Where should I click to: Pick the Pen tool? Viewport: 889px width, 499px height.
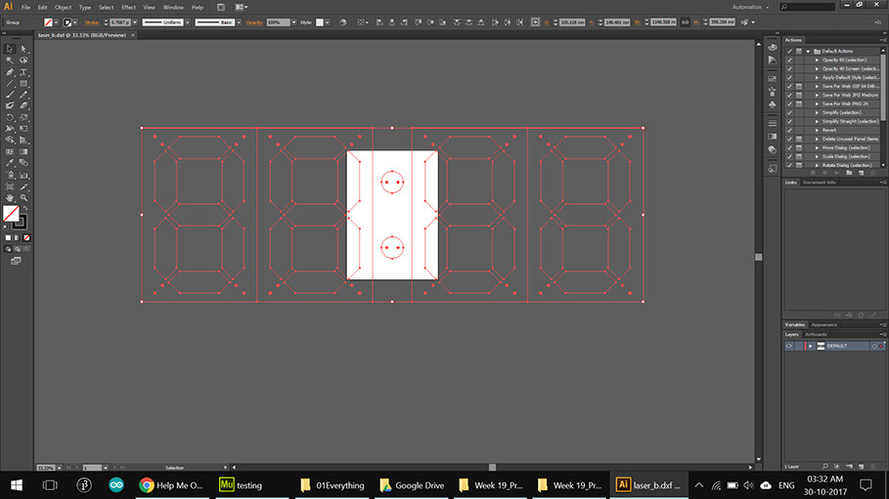10,72
